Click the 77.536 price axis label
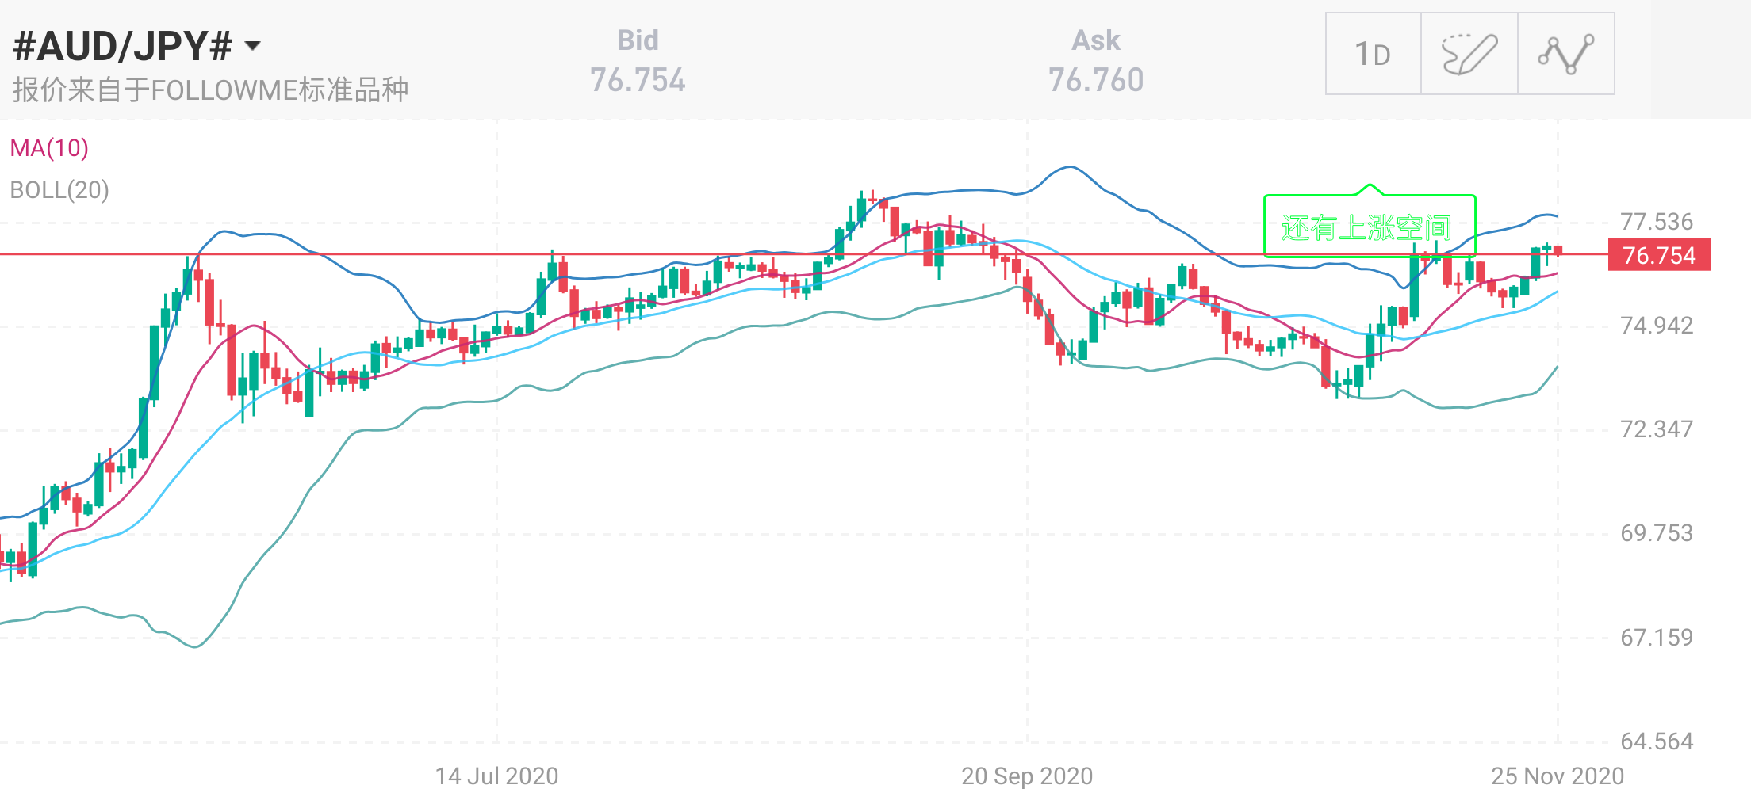The height and width of the screenshot is (789, 1751). click(1657, 222)
